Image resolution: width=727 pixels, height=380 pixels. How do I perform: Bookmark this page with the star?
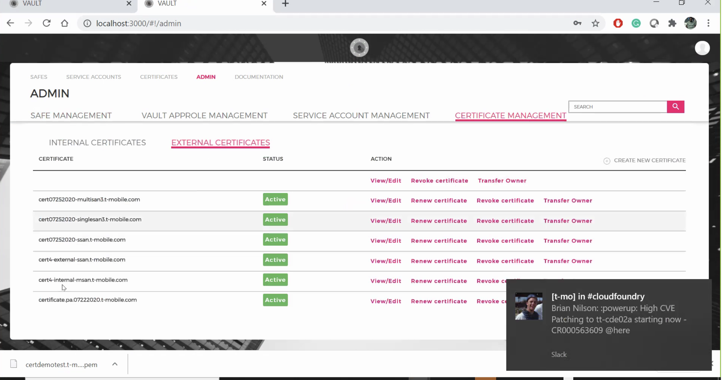(x=595, y=23)
